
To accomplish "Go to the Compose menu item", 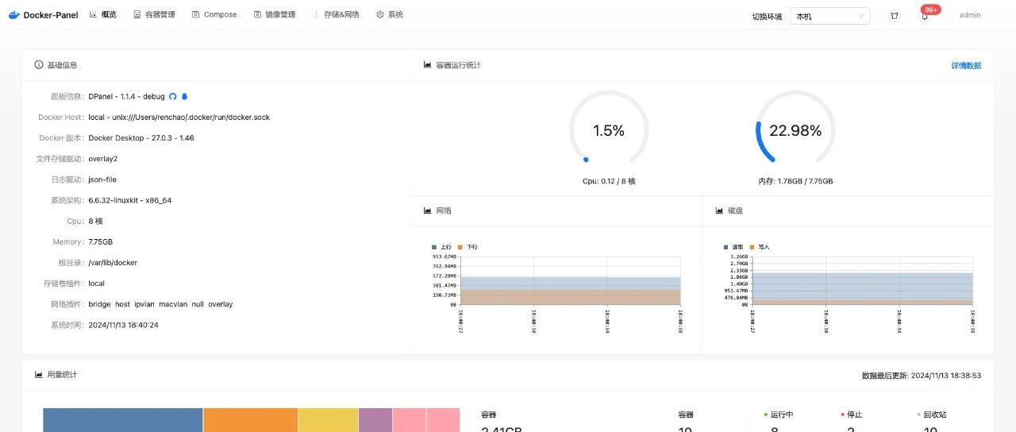I will point(214,15).
